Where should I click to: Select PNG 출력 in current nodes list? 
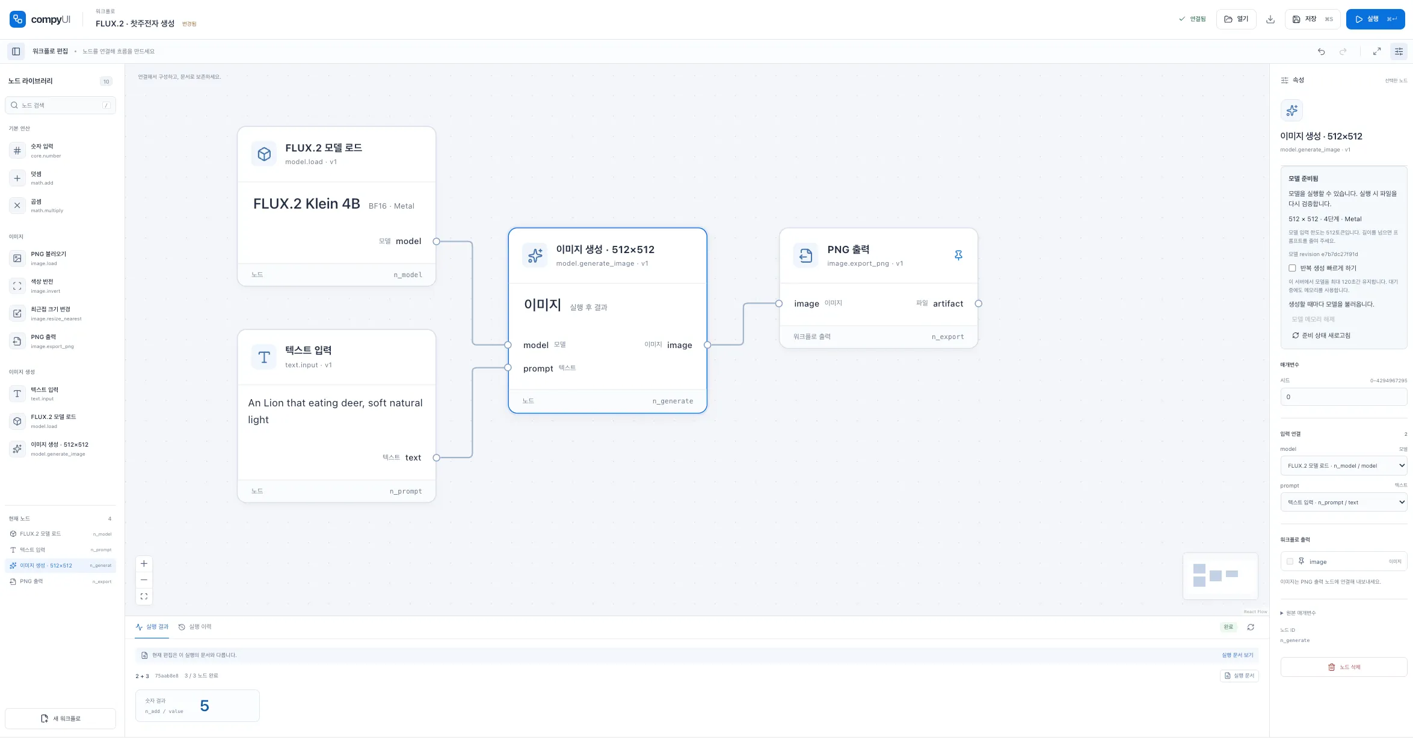(60, 582)
